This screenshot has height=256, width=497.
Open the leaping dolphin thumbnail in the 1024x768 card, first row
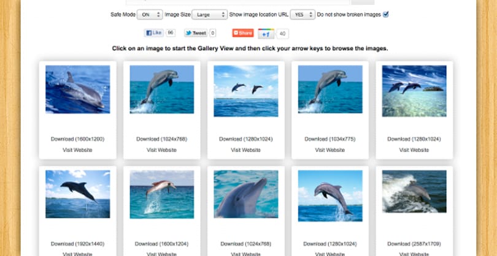(161, 89)
